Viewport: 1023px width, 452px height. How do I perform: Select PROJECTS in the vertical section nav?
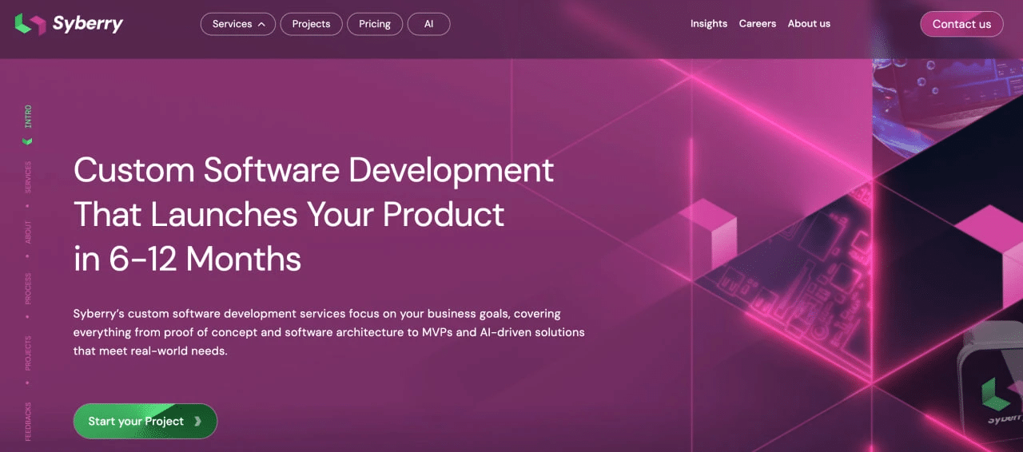coord(28,352)
